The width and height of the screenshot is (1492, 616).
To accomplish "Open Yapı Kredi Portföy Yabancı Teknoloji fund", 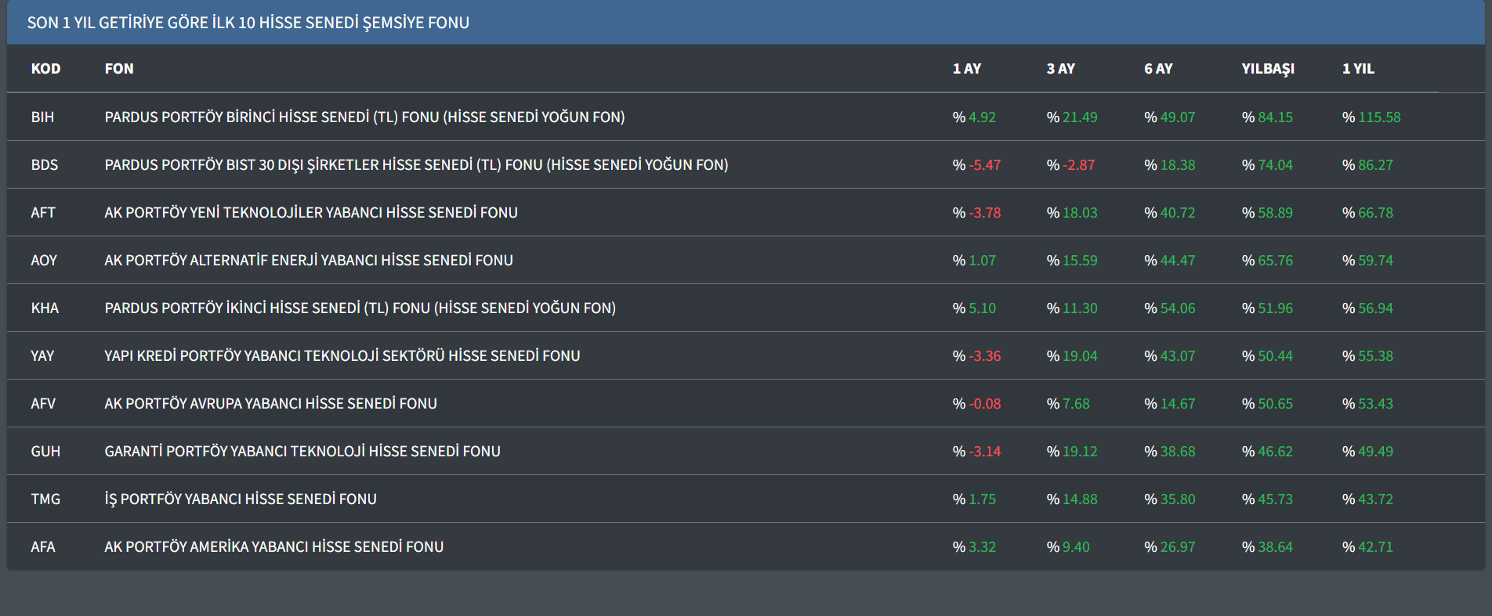I will pyautogui.click(x=342, y=356).
